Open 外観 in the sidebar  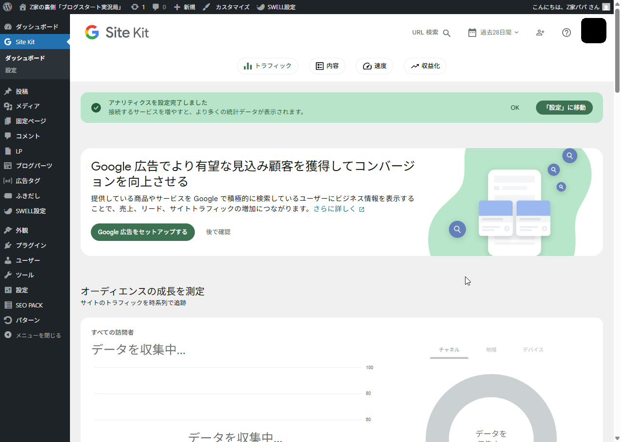coord(35,230)
